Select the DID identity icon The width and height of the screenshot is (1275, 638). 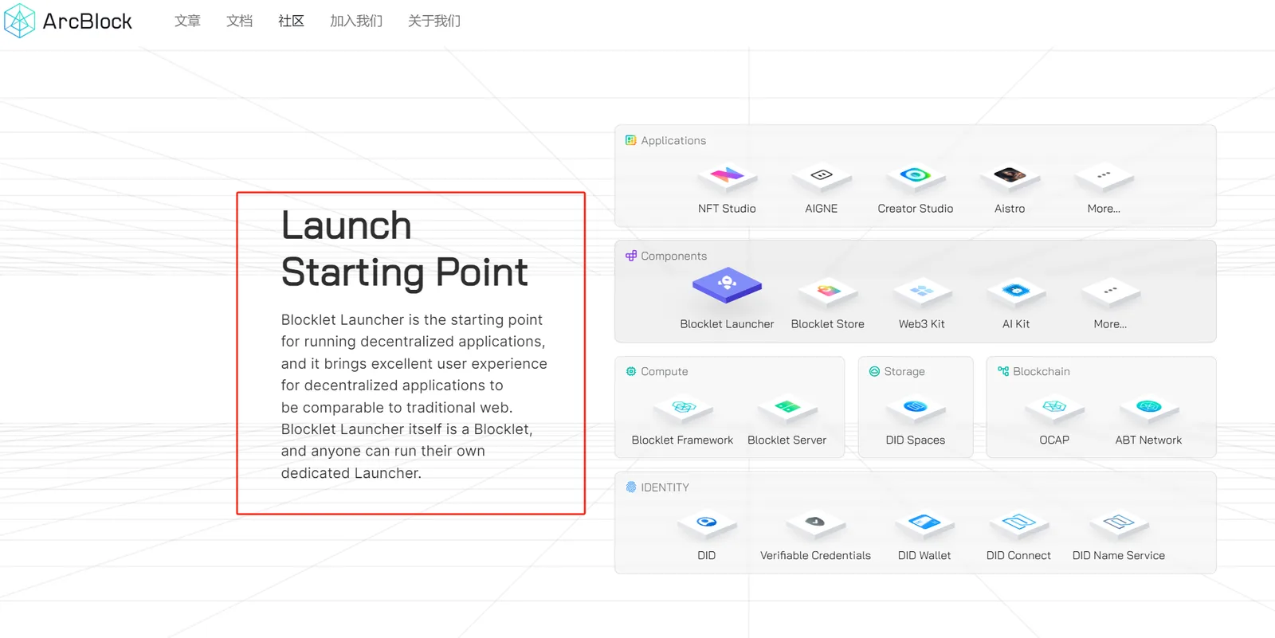pyautogui.click(x=707, y=523)
